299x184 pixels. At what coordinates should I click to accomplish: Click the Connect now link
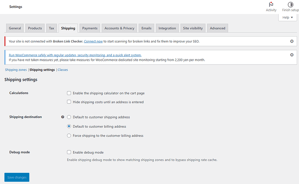pyautogui.click(x=93, y=41)
